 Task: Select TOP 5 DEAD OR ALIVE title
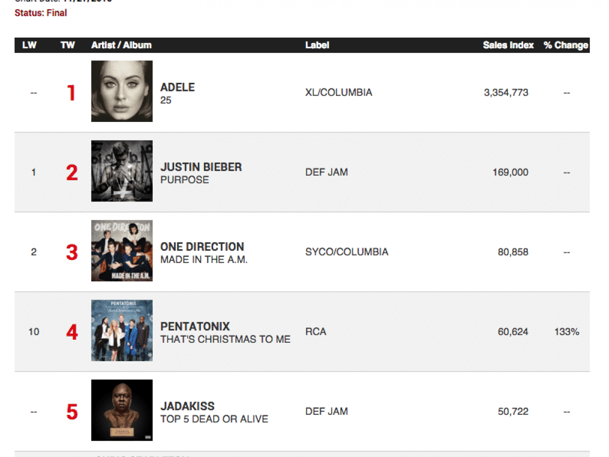(214, 419)
